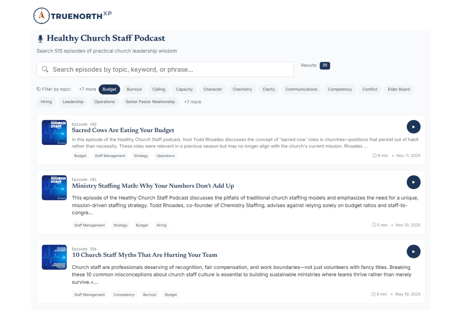The width and height of the screenshot is (466, 310).
Task: Play episode 482 'Sacred Cows Are Eating Your Budget'
Action: (x=413, y=127)
